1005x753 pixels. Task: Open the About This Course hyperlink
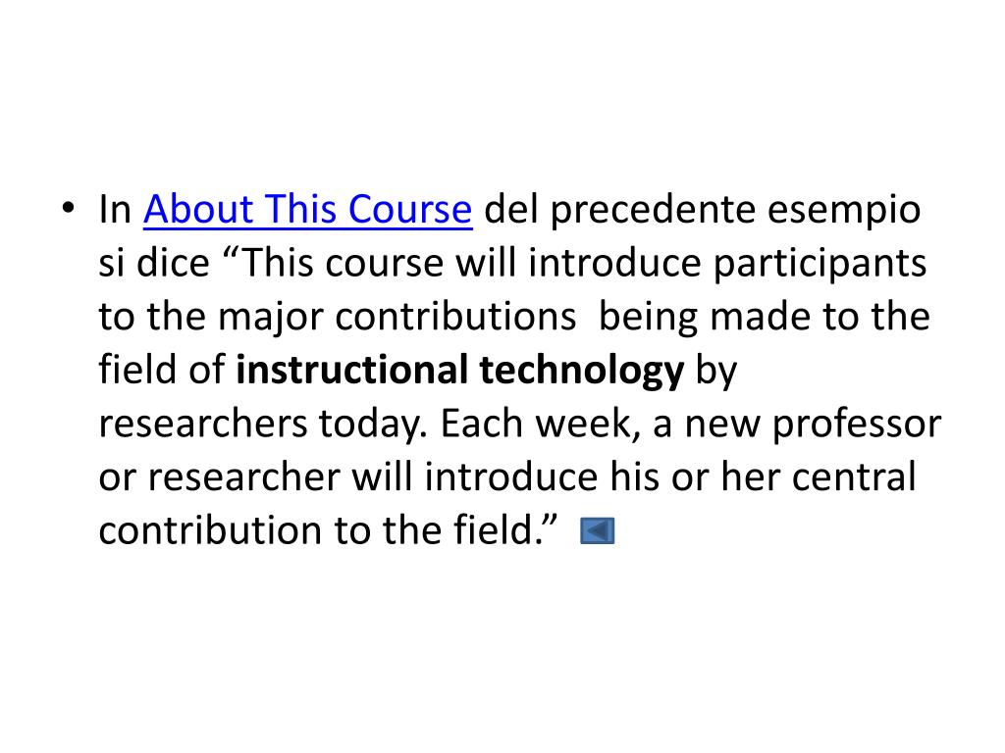point(307,209)
